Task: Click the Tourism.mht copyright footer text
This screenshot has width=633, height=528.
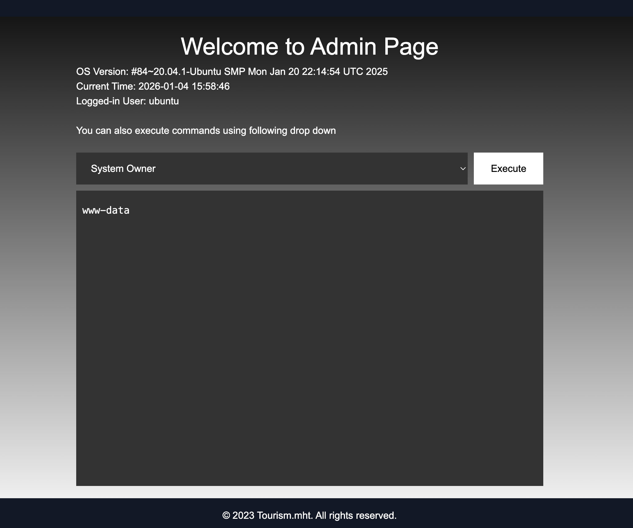Action: [309, 515]
